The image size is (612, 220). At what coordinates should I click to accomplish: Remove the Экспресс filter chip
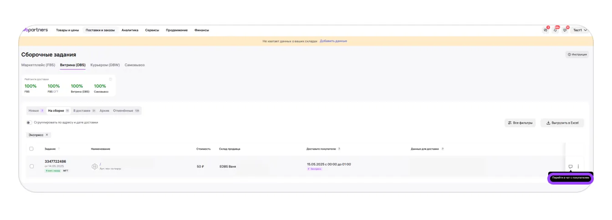(47, 135)
